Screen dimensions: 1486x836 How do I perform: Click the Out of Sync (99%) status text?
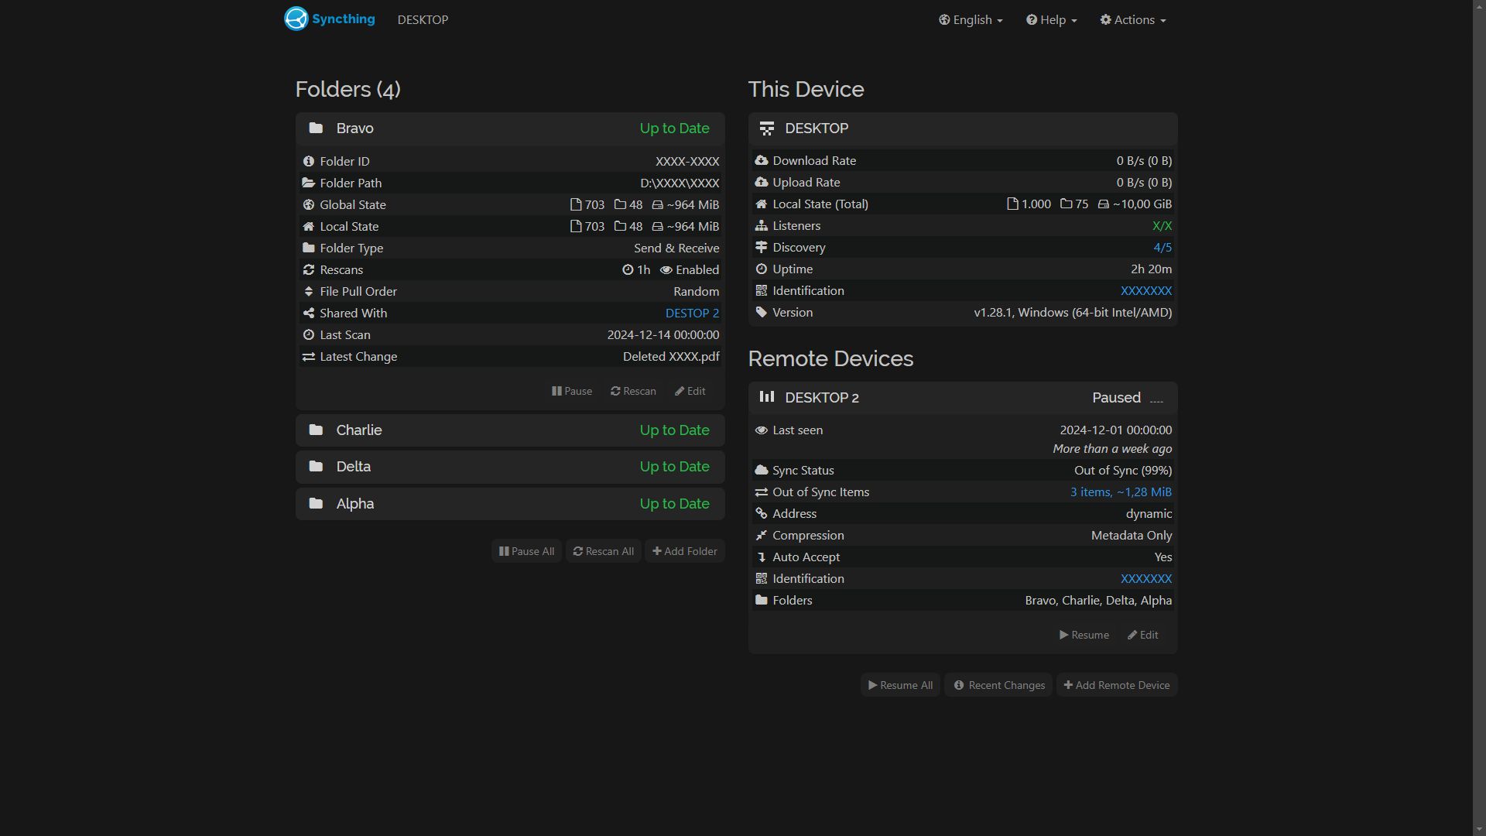pyautogui.click(x=1123, y=470)
